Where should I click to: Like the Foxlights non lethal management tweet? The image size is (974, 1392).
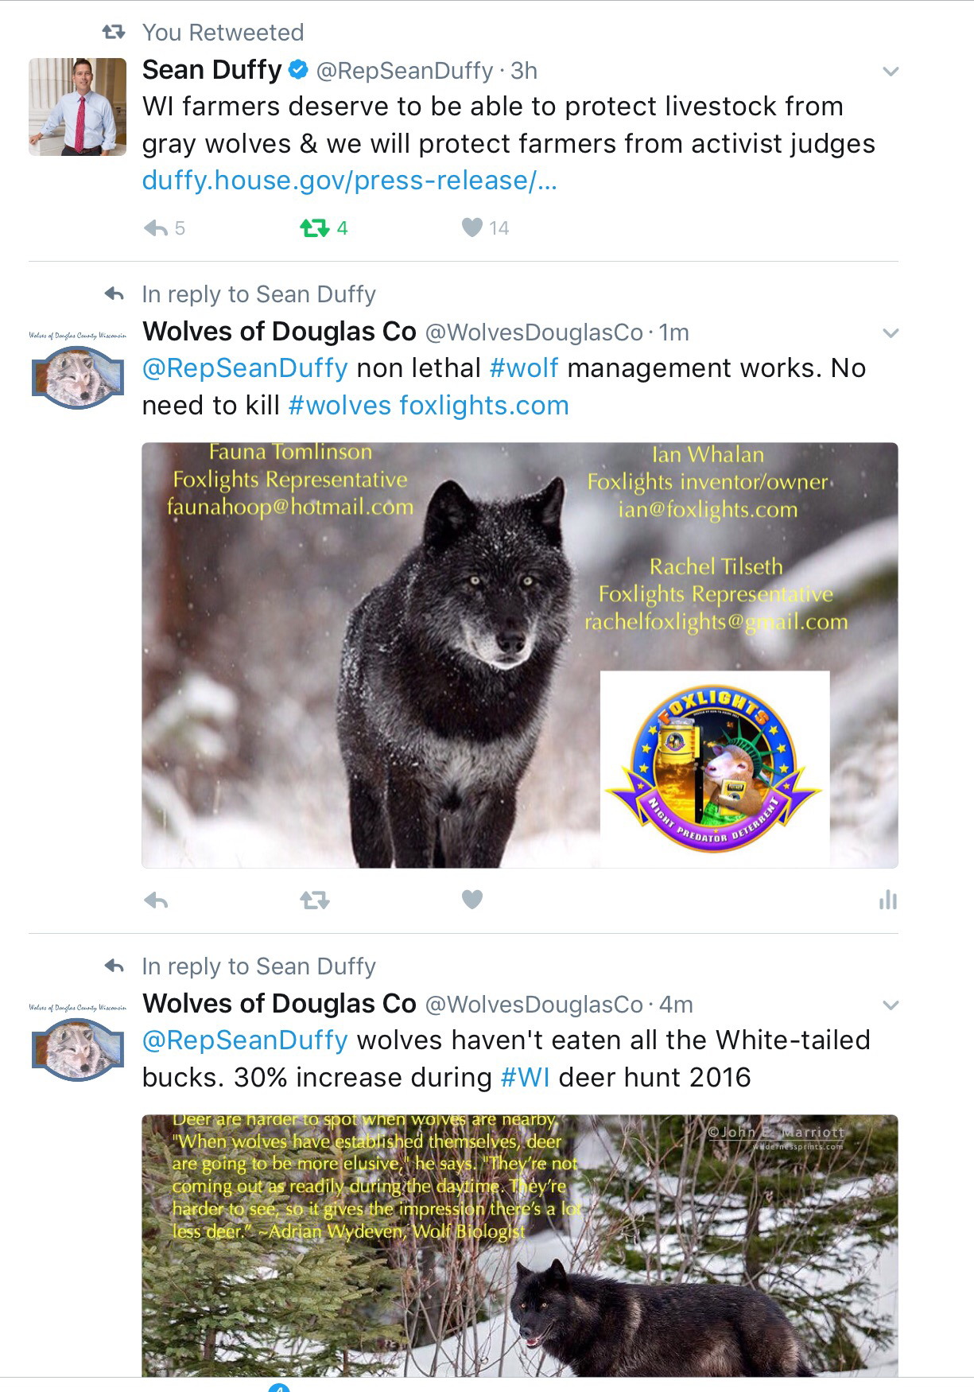pos(472,900)
